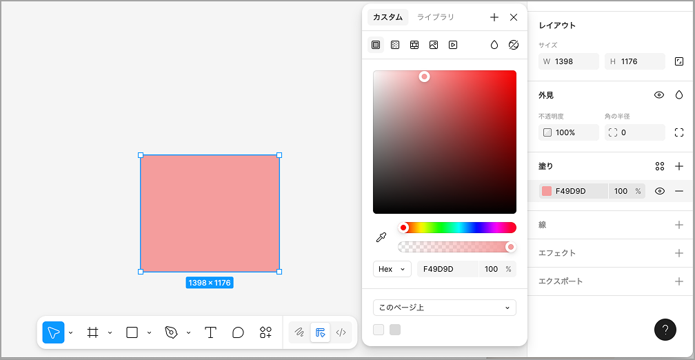Viewport: 695px width, 360px height.
Task: Select the カスタム tab
Action: coord(387,17)
